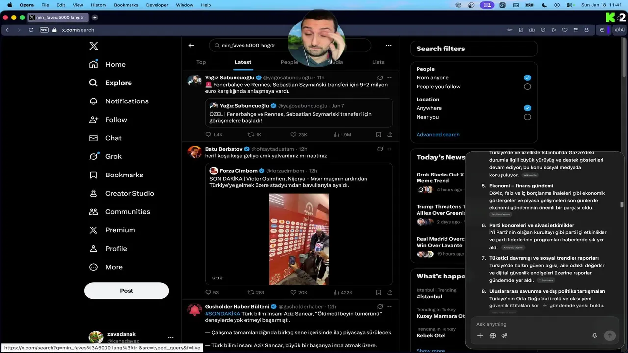Click the Chat envelope icon in the sidebar
This screenshot has height=353, width=628.
point(93,138)
